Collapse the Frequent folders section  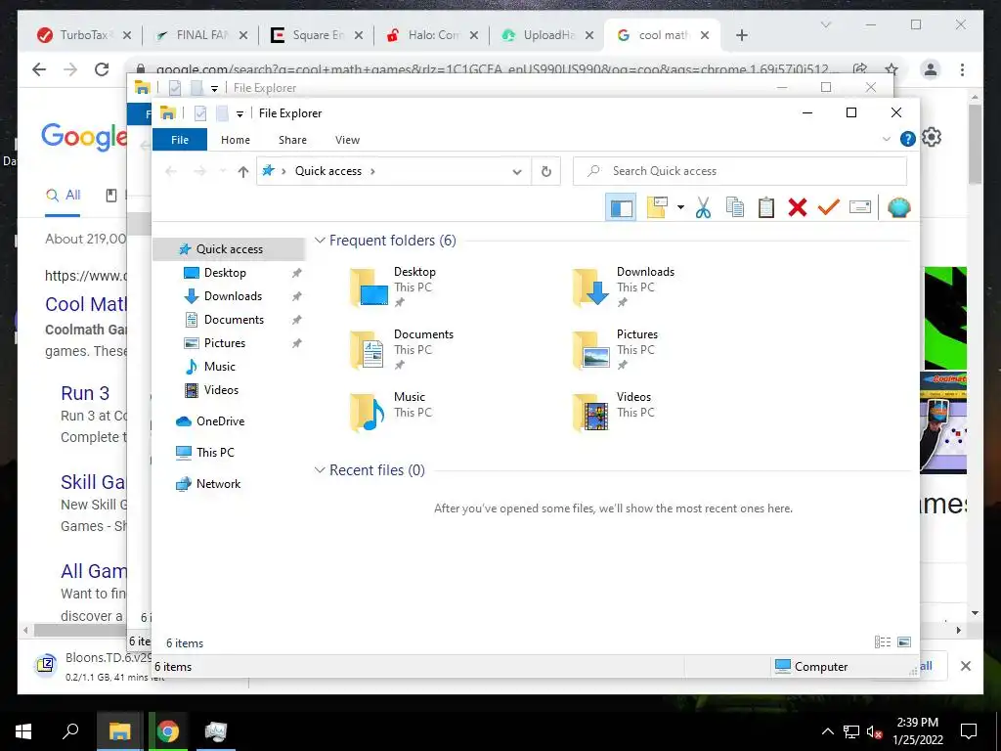(x=320, y=241)
